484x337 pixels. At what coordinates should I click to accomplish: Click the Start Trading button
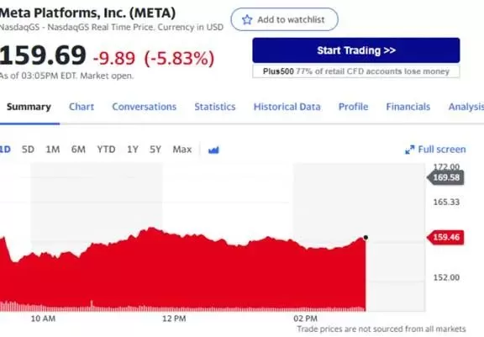(x=356, y=50)
